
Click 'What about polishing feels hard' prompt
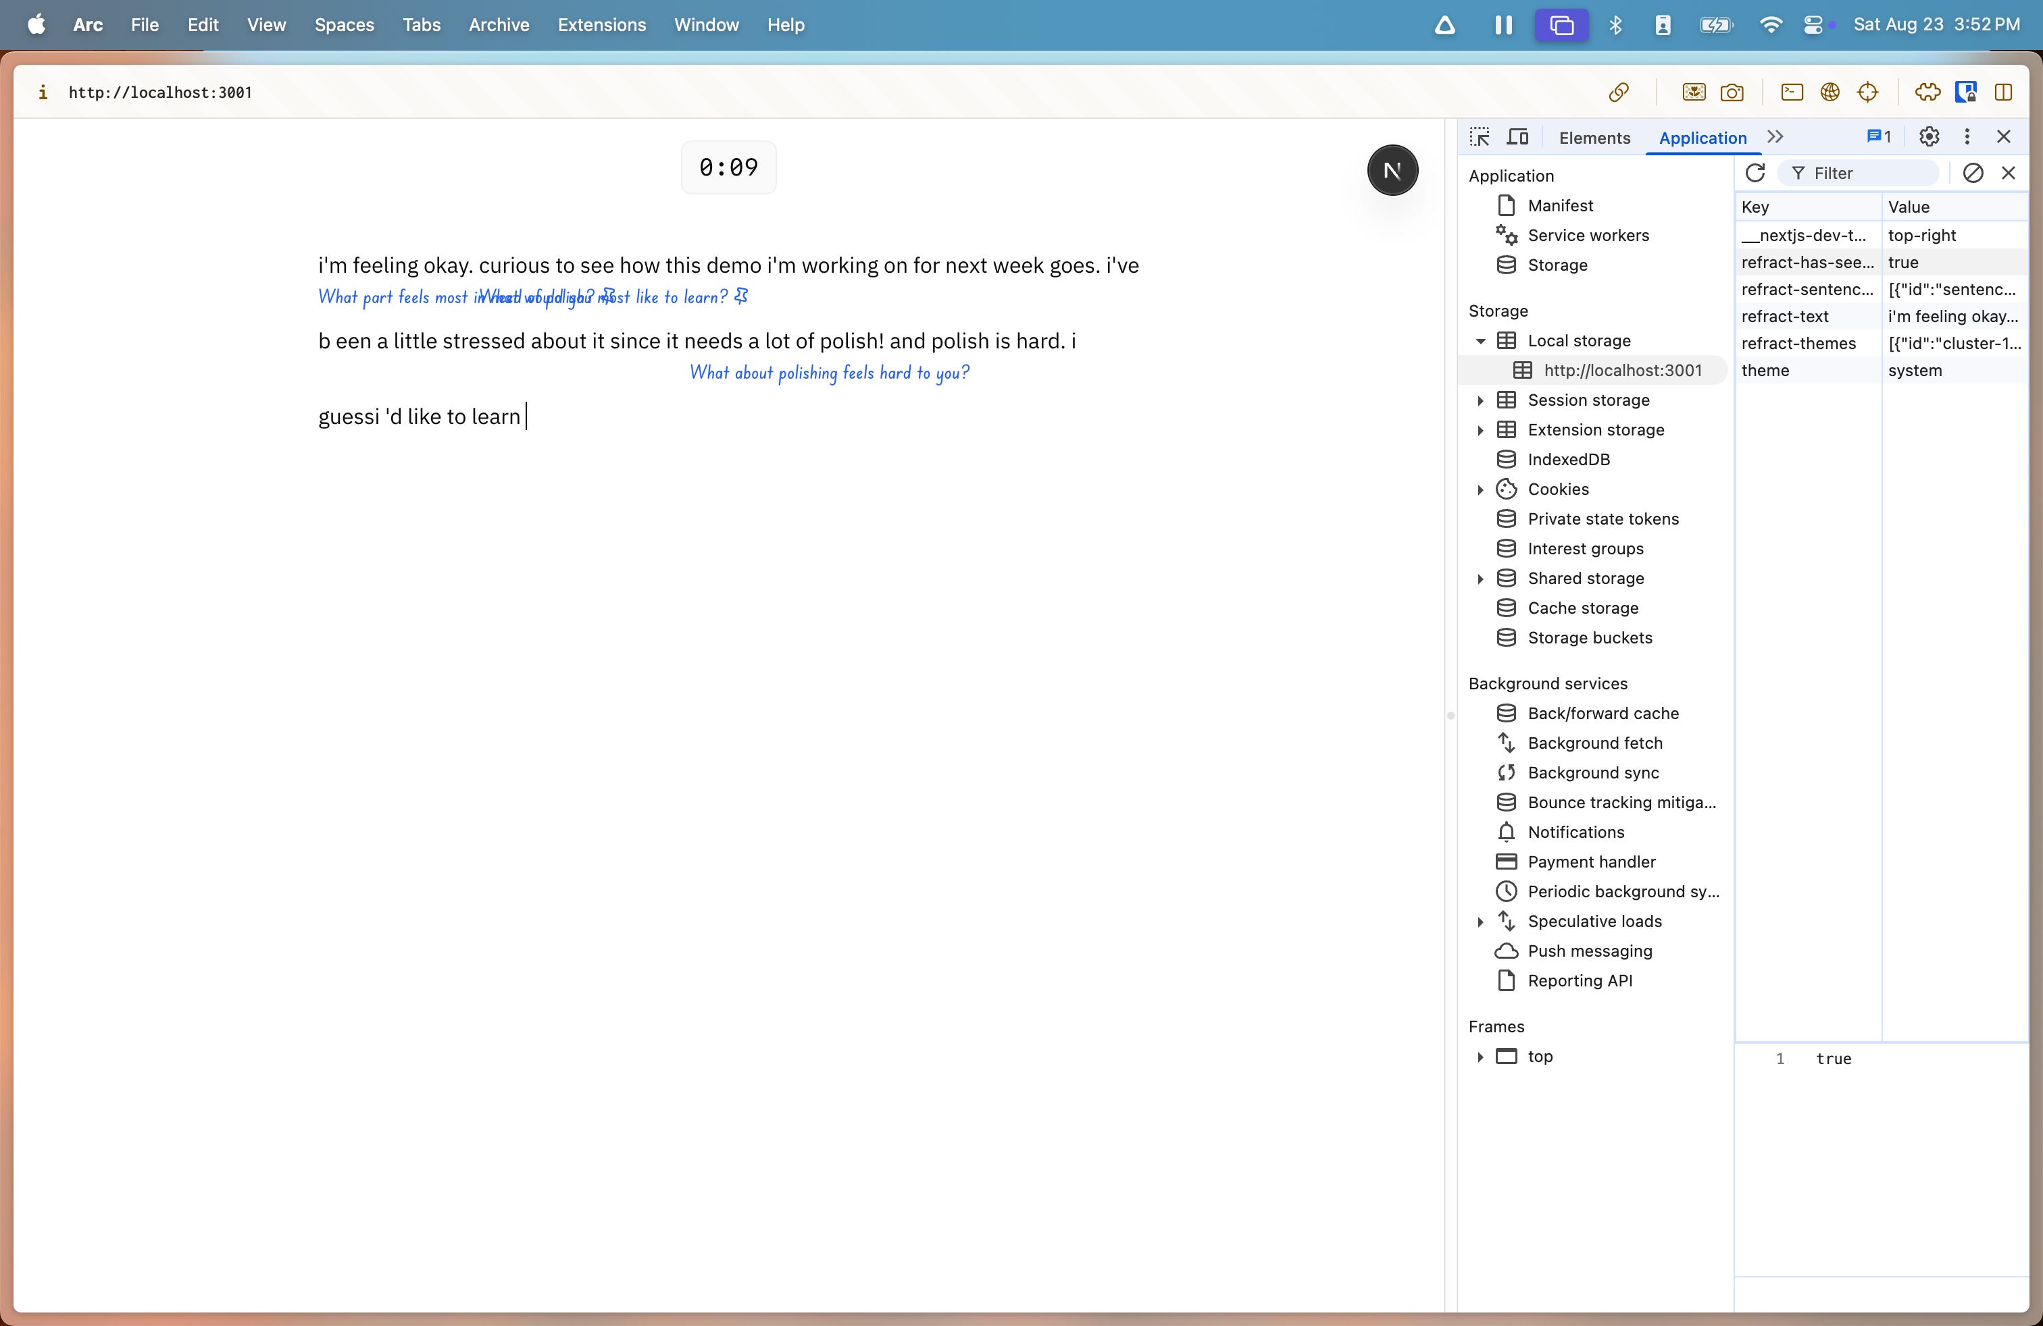[x=829, y=373]
